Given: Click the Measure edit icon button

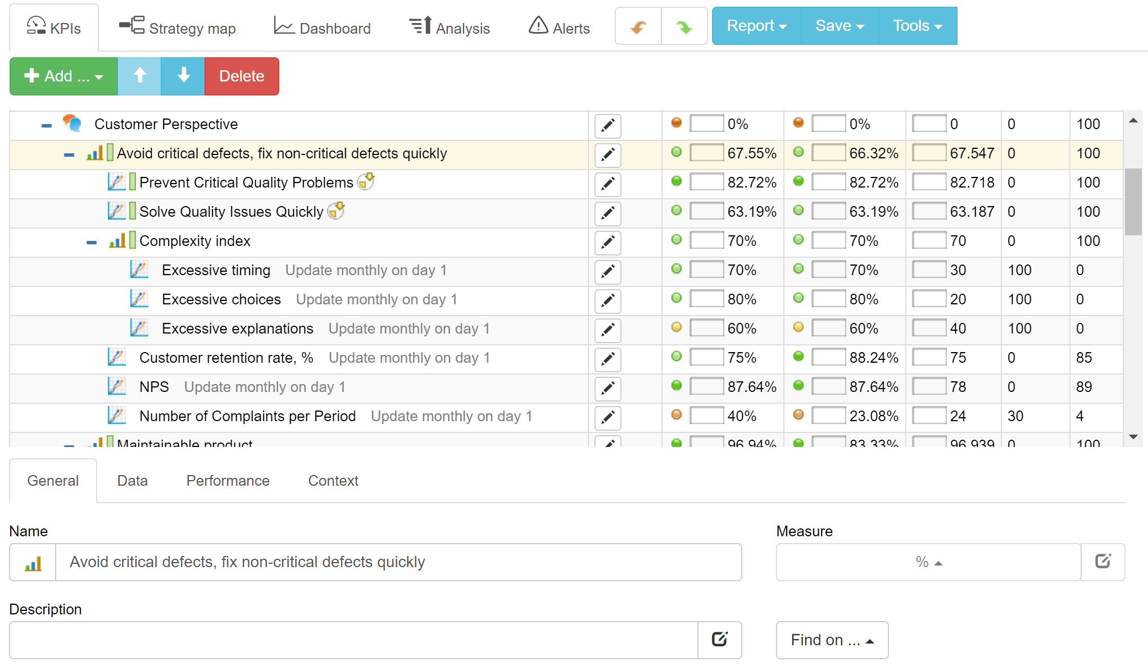Looking at the screenshot, I should [x=1102, y=562].
